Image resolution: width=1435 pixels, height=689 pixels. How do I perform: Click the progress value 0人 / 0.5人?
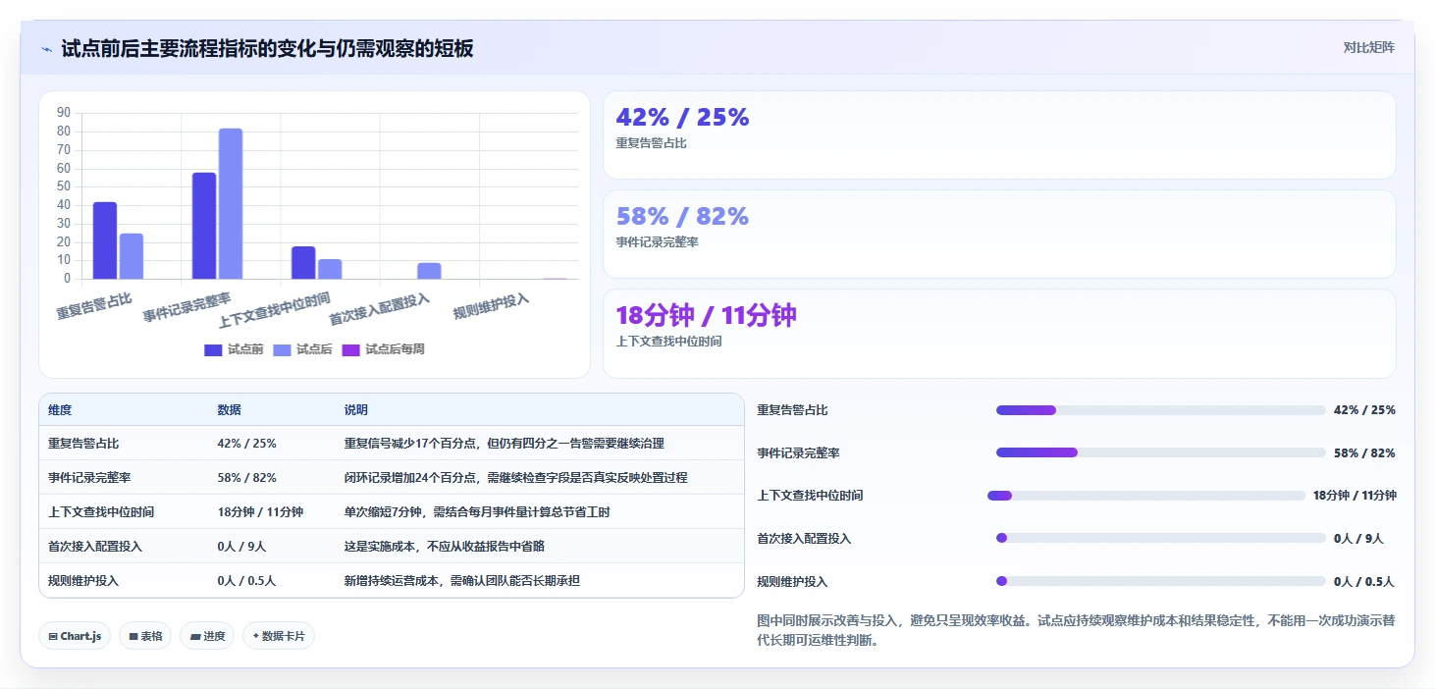click(x=1364, y=581)
